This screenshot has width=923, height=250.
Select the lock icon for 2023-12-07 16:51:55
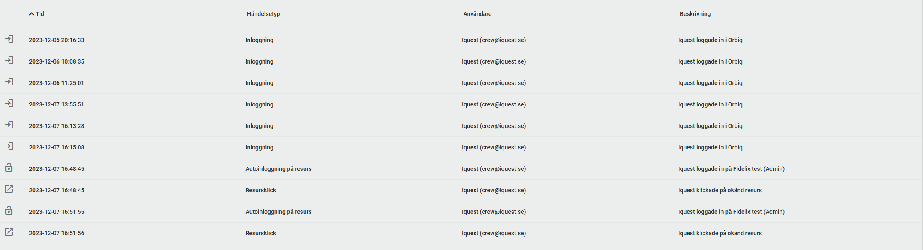click(9, 211)
